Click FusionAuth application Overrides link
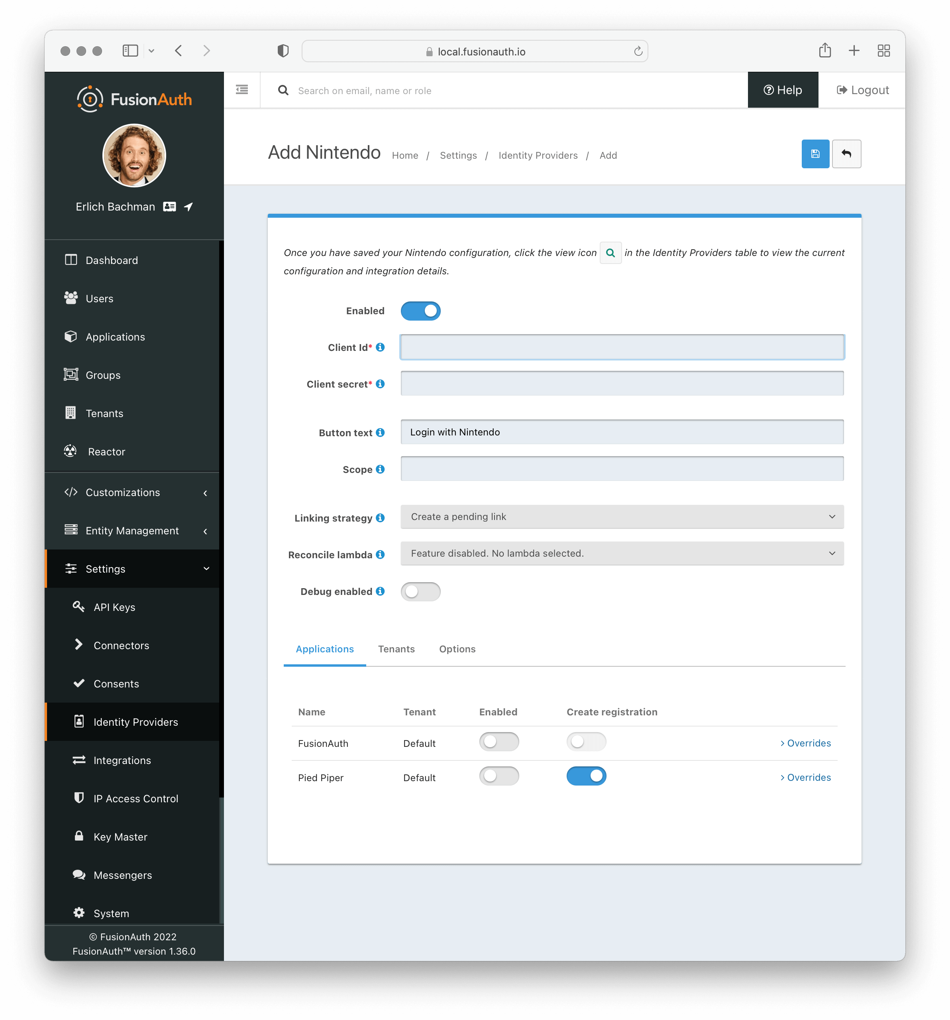The height and width of the screenshot is (1020, 950). 805,742
